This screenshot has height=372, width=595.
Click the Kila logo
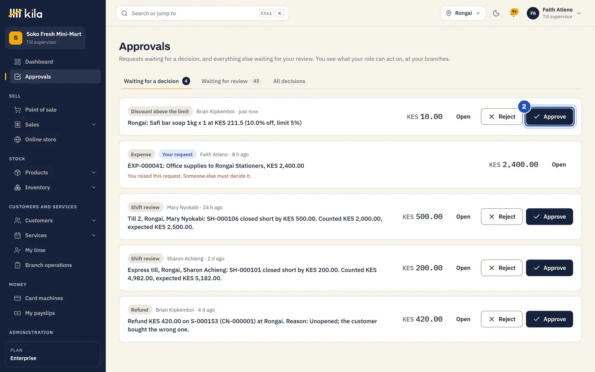coord(26,13)
